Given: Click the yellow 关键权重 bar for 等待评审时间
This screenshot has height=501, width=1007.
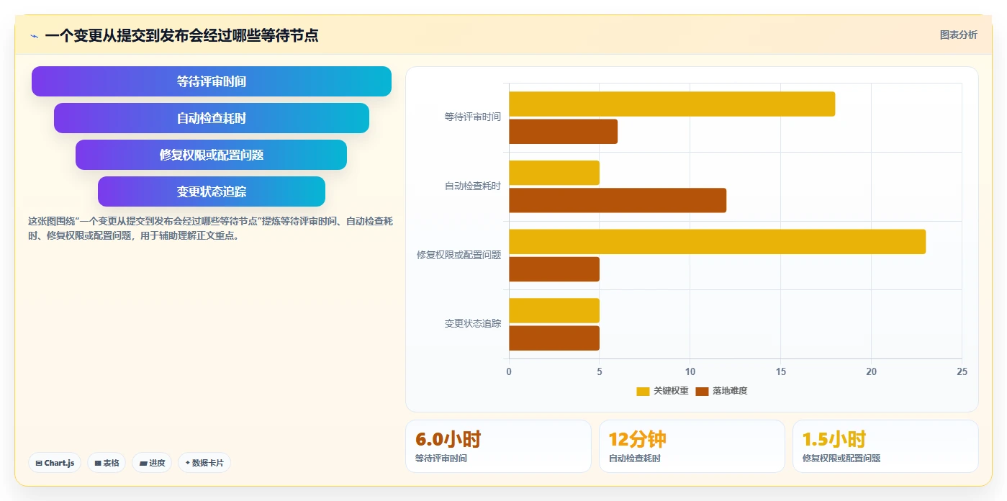Looking at the screenshot, I should point(672,104).
